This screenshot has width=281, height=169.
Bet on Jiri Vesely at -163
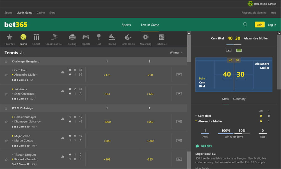[x=107, y=94]
